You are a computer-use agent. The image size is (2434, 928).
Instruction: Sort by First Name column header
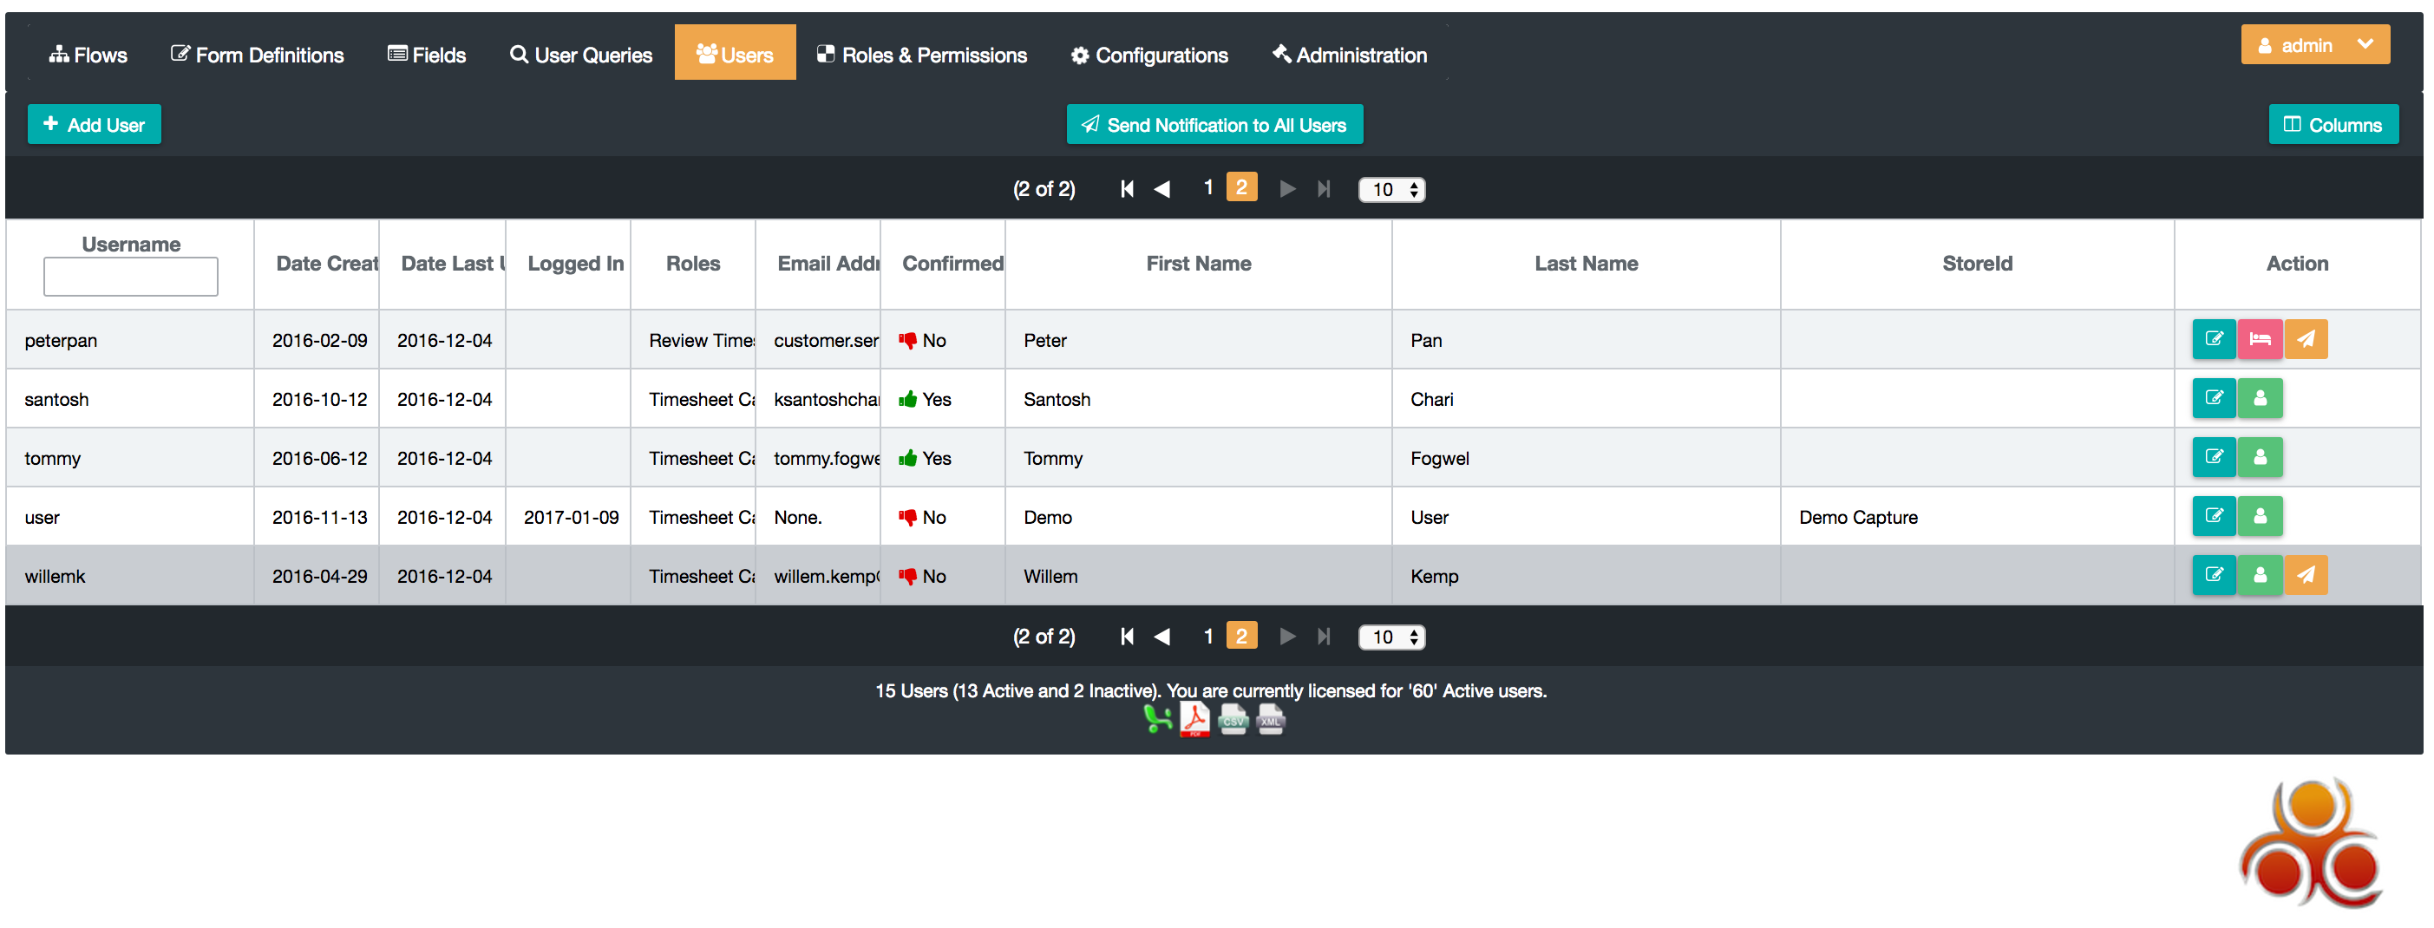[x=1198, y=264]
